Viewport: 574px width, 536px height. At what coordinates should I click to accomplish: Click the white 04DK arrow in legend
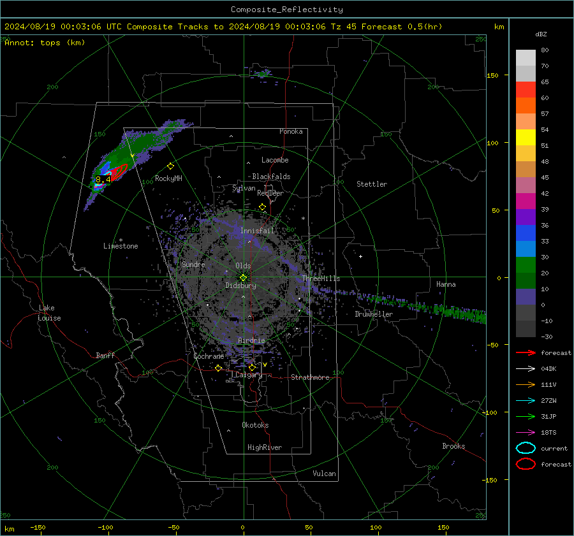526,368
